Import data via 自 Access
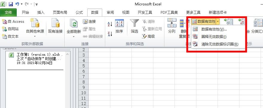The width and height of the screenshot is (263, 108). [x=13, y=22]
